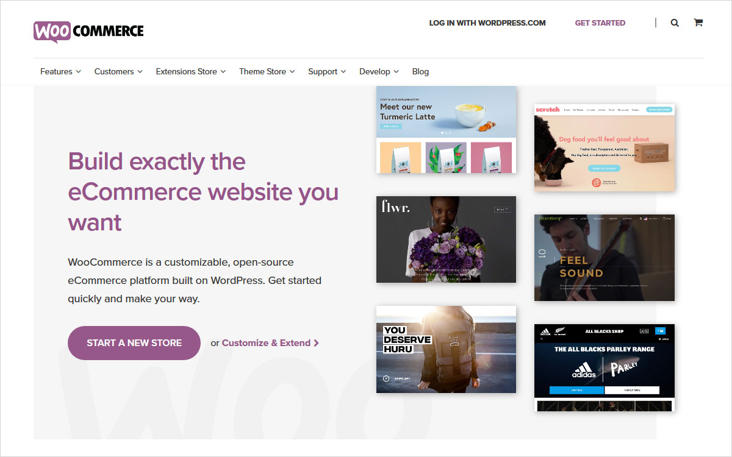This screenshot has width=732, height=457.
Task: Open the Turmeric Latte store thumbnail
Action: (x=446, y=130)
